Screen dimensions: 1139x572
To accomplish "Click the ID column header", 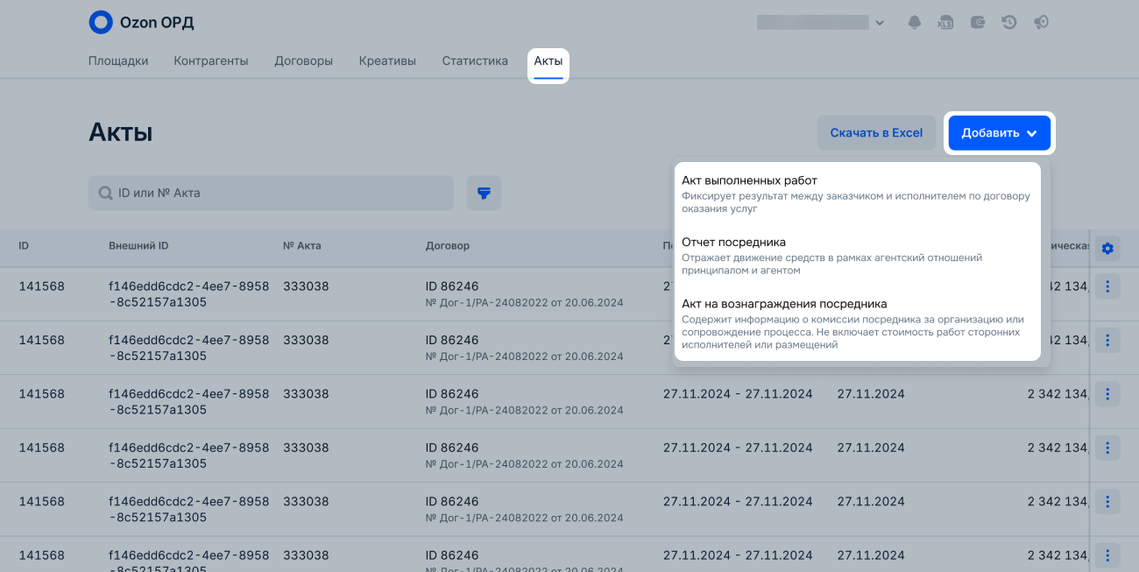I will pyautogui.click(x=24, y=246).
